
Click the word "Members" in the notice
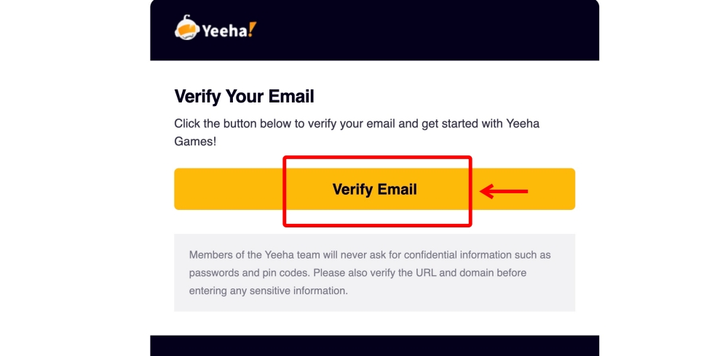click(210, 255)
